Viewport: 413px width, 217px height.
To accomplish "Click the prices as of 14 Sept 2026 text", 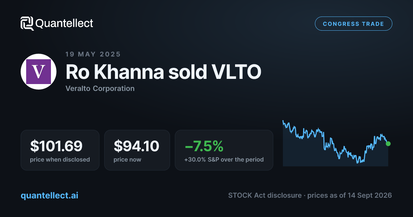I will [x=349, y=195].
